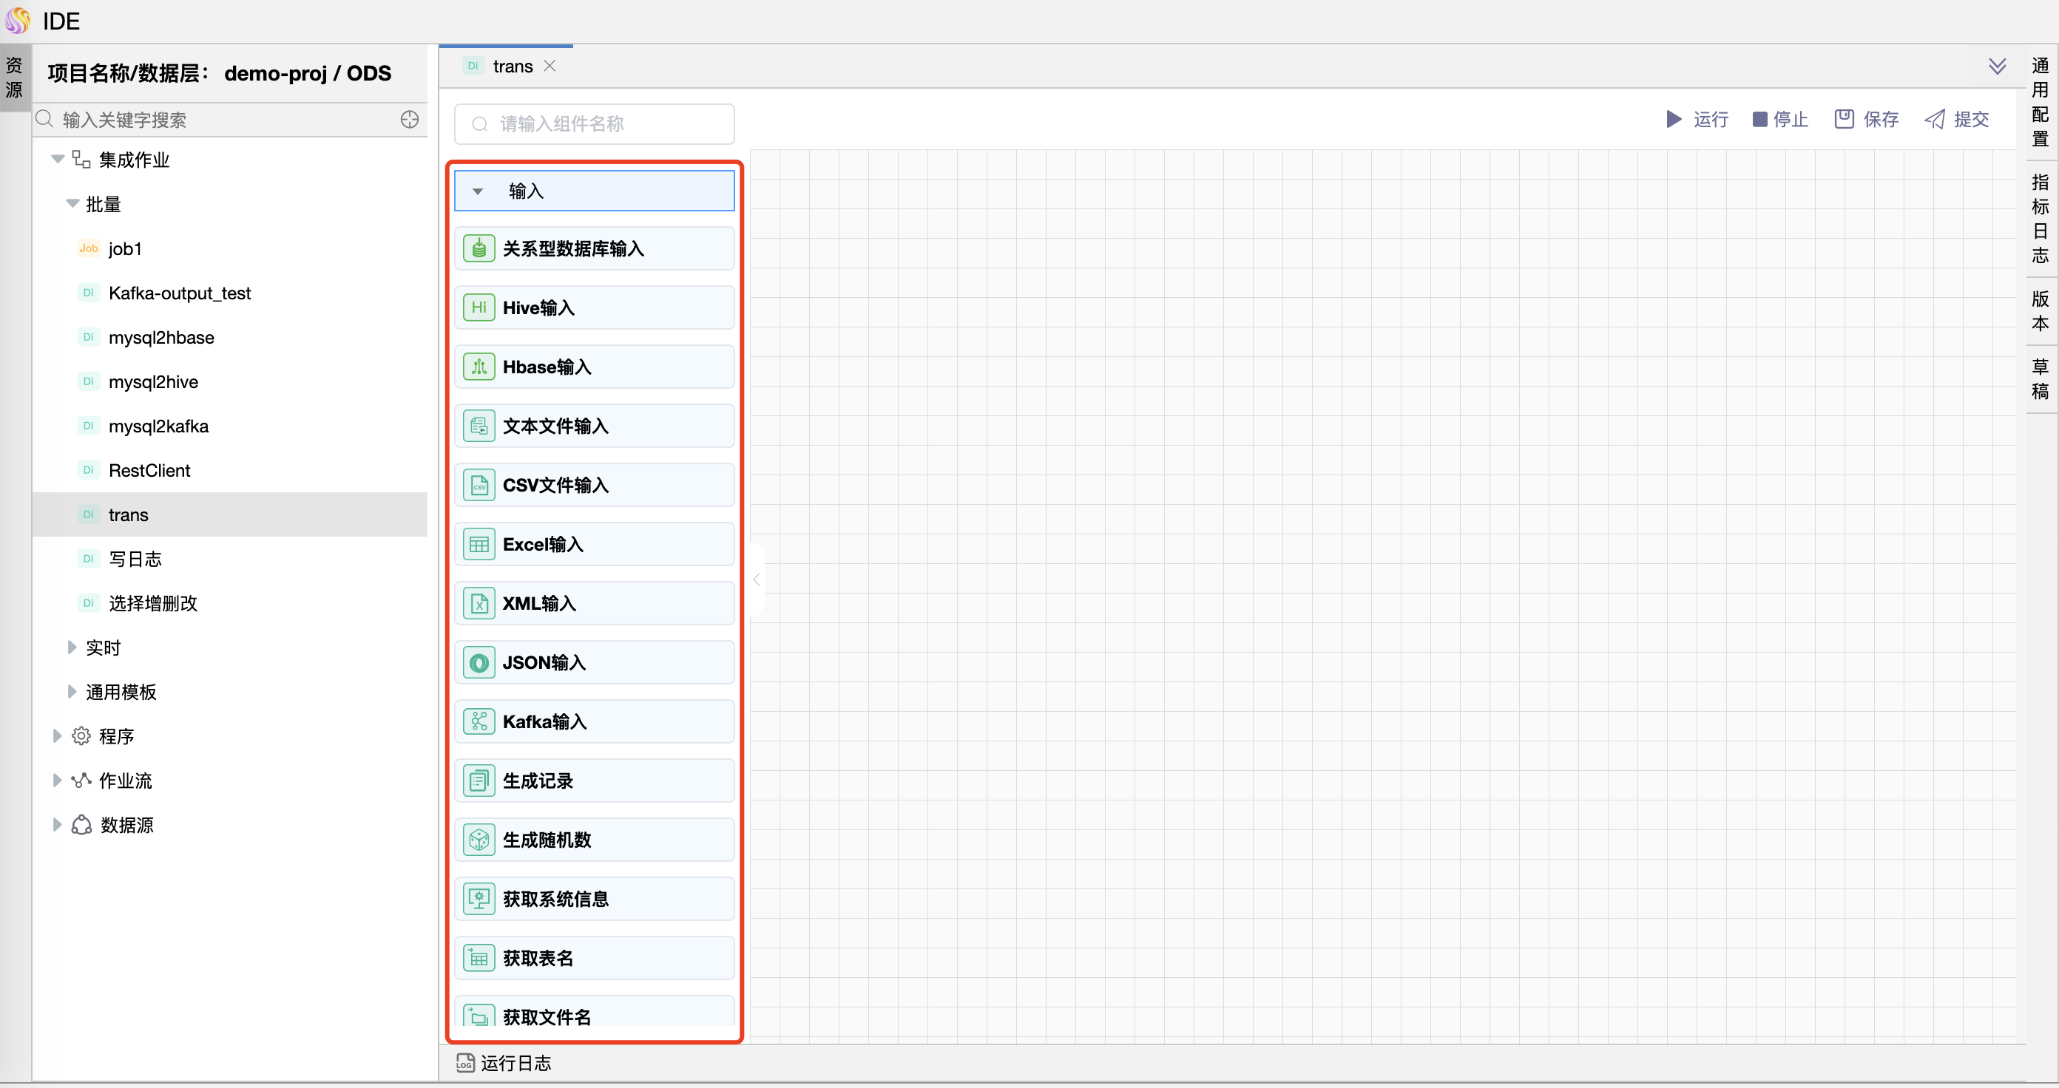Screen dimensions: 2059x1088
Task: Click the component name search field
Action: [x=607, y=124]
